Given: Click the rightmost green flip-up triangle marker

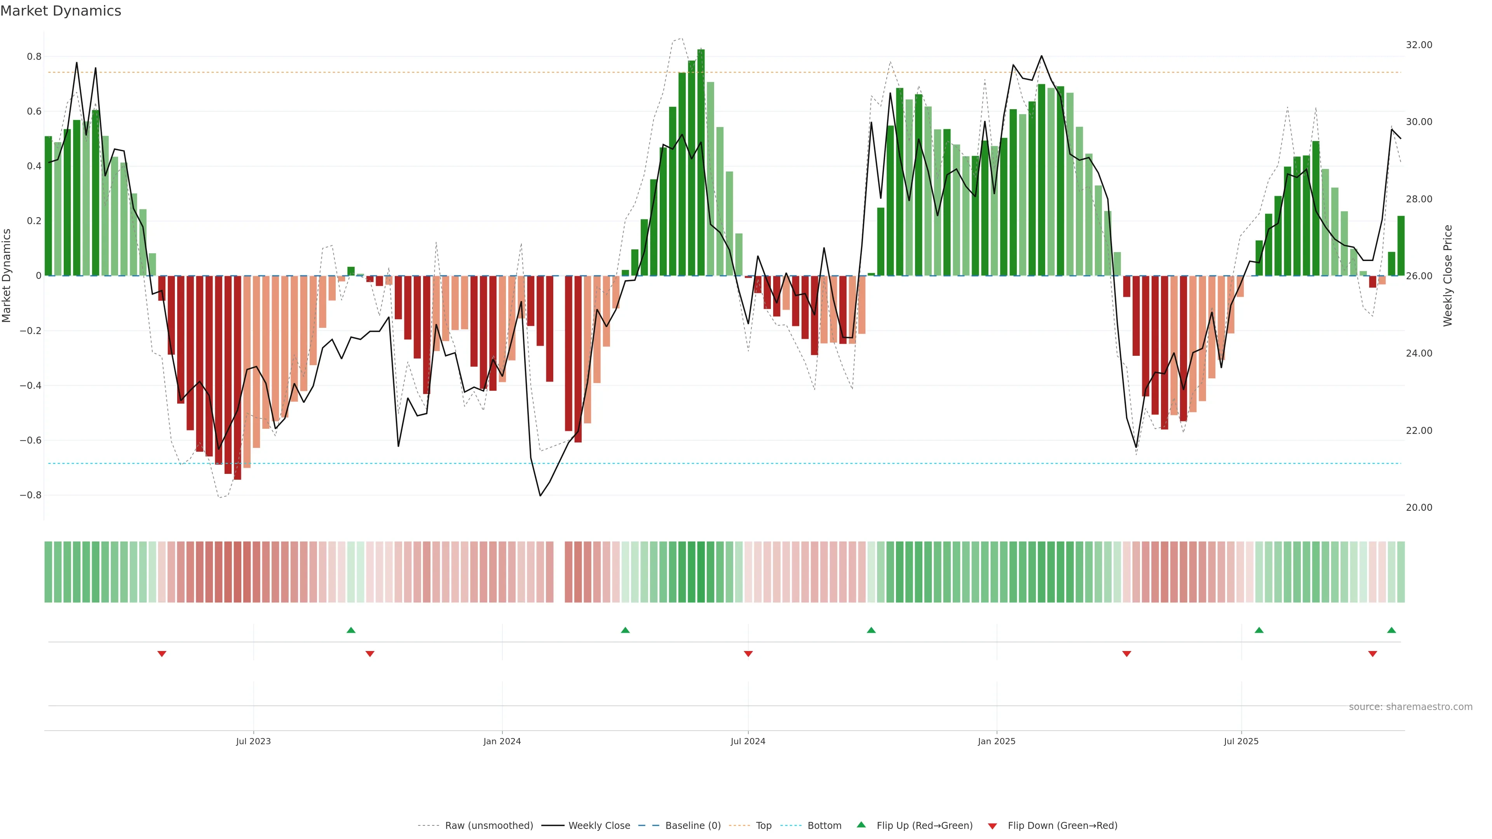Looking at the screenshot, I should click(1391, 630).
